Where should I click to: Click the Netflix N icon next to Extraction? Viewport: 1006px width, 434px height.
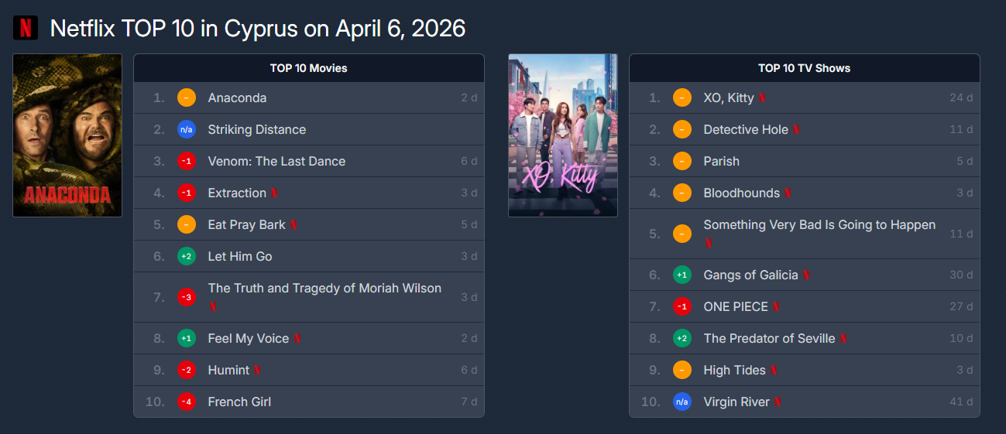click(x=275, y=193)
